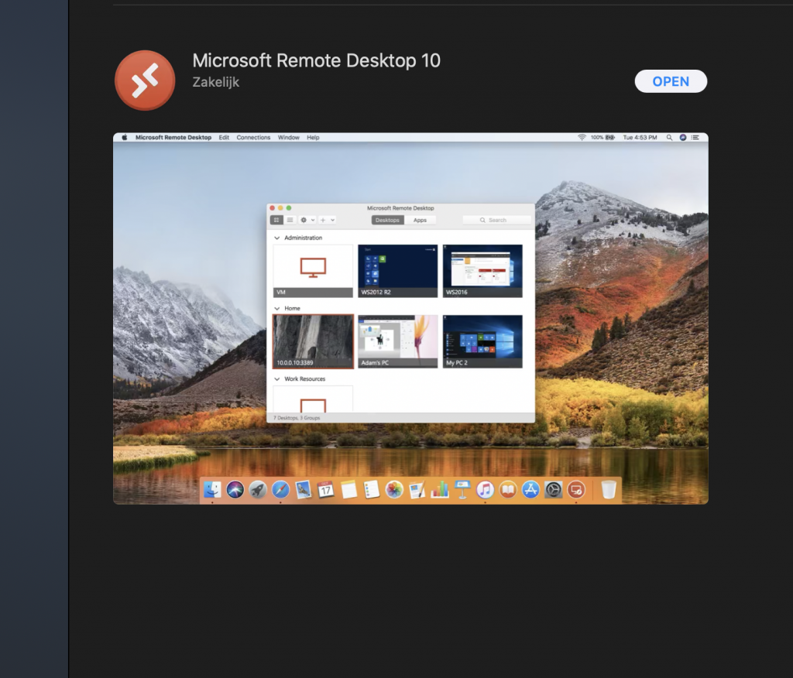Open the plus add dropdown in preview toolbar
Image resolution: width=793 pixels, height=678 pixels.
click(x=327, y=220)
